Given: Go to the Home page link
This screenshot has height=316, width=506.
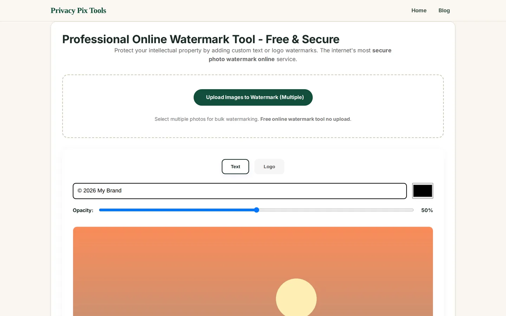Looking at the screenshot, I should (x=419, y=11).
